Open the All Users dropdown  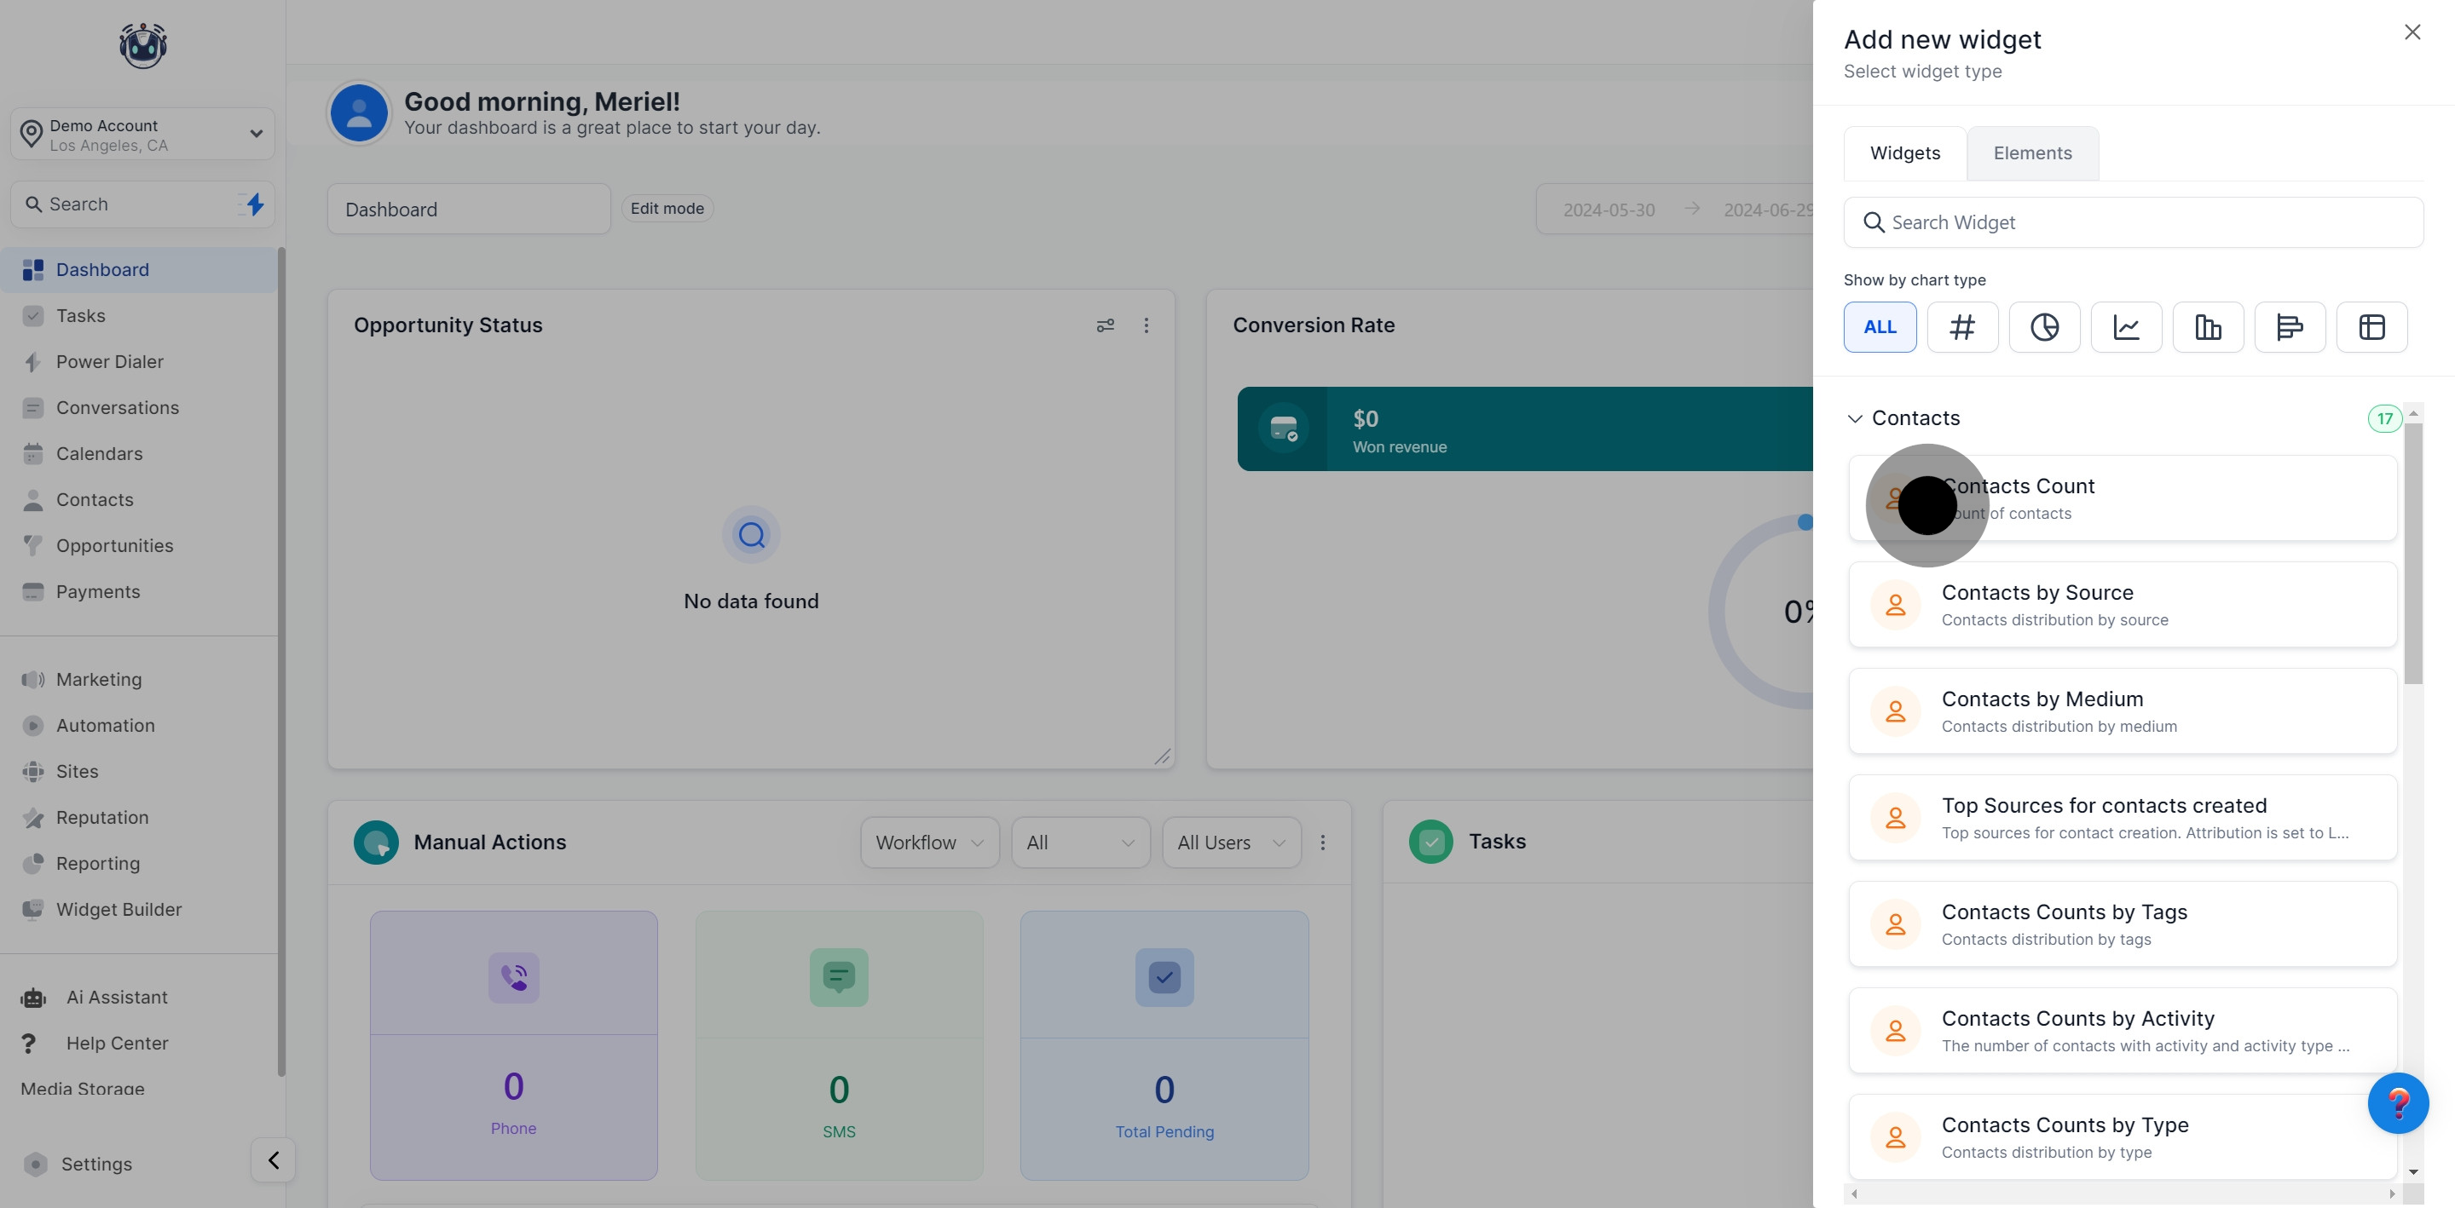coord(1230,843)
